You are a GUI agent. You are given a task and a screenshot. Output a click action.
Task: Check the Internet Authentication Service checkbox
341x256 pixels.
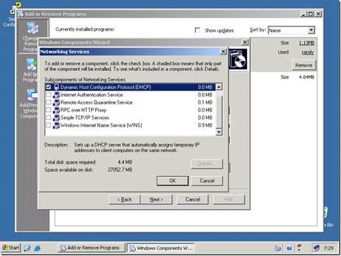[x=48, y=95]
